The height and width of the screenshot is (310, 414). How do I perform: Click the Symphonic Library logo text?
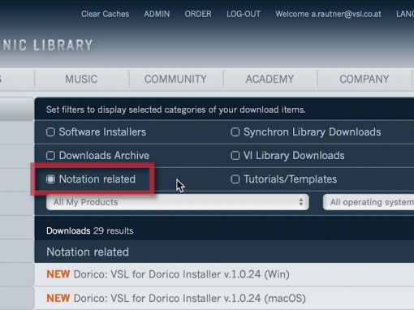[x=46, y=45]
